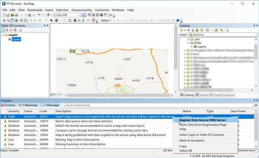Viewport: 259px width, 158px height.
Task: Open the map scale dropdown
Action: pos(79,15)
